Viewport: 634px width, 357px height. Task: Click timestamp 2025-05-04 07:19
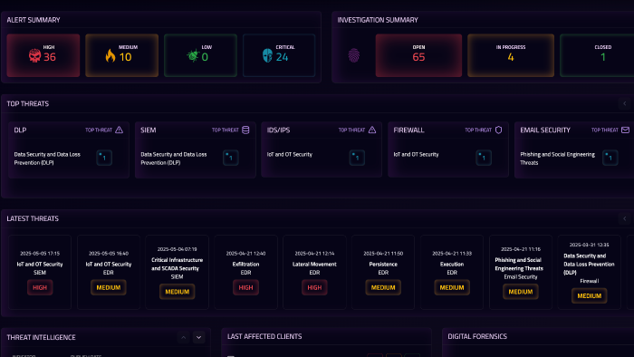[178, 249]
